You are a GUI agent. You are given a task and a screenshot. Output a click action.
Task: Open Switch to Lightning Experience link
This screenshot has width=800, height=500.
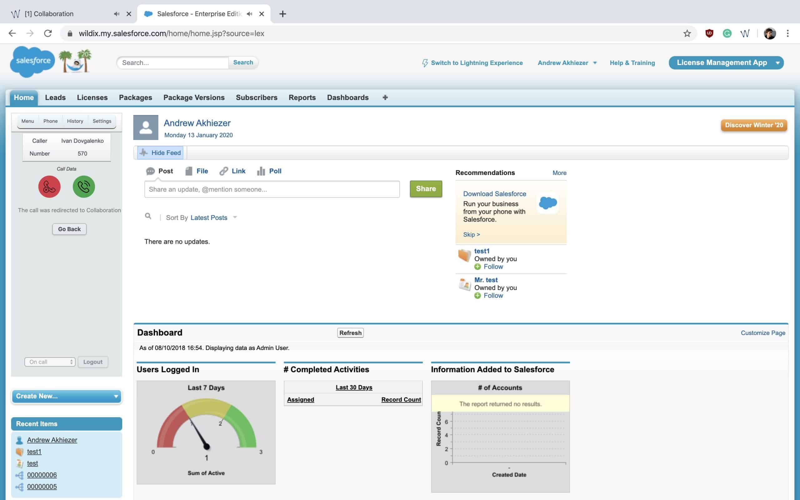click(x=476, y=63)
